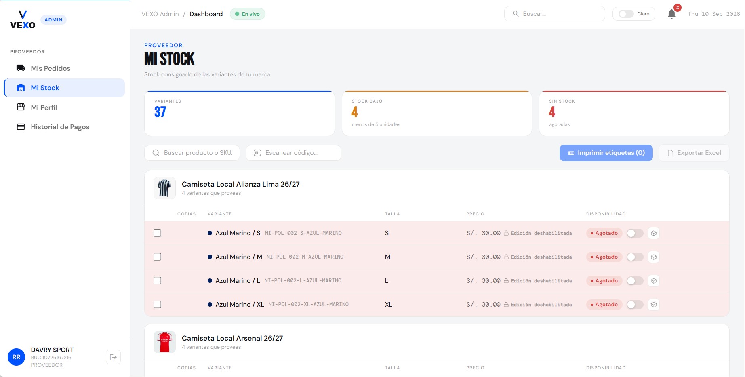Image resolution: width=745 pixels, height=377 pixels.
Task: Click SKU NI-POL-002-L-AZUL-MARINO
Action: point(303,281)
